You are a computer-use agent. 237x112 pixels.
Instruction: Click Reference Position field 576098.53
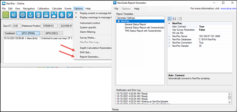[49, 26]
